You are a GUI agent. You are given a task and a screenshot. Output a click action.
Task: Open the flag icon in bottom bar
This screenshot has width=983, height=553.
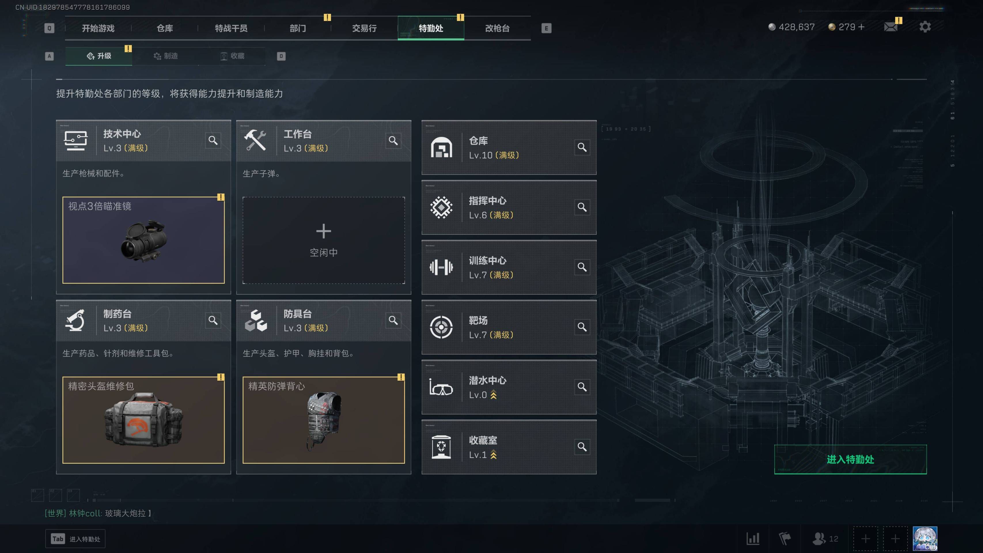(784, 539)
